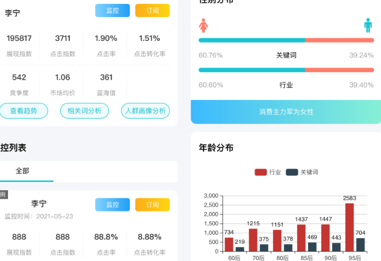Viewport: 381px width, 261px height.
Task: Click 监控 button in top 李宁 card
Action: pyautogui.click(x=112, y=10)
